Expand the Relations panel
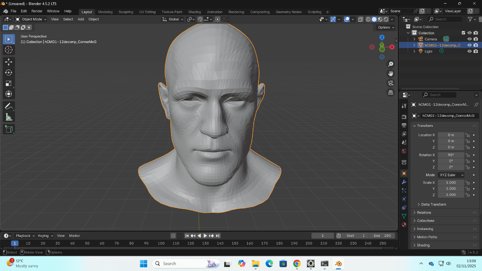Image resolution: width=482 pixels, height=271 pixels. pos(424,212)
